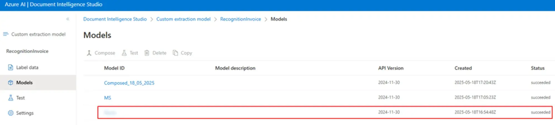Image resolution: width=555 pixels, height=125 pixels.
Task: Click the Copy icon in the toolbar
Action: [175, 53]
